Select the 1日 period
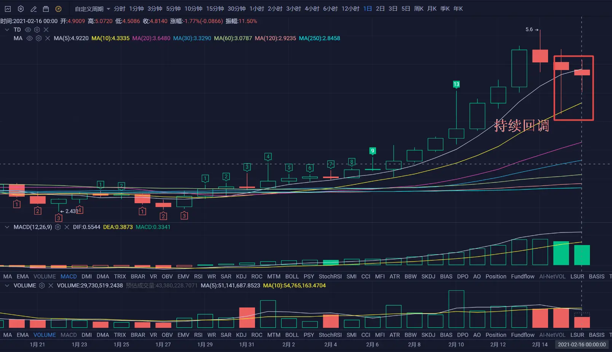612x352 pixels. click(x=367, y=9)
